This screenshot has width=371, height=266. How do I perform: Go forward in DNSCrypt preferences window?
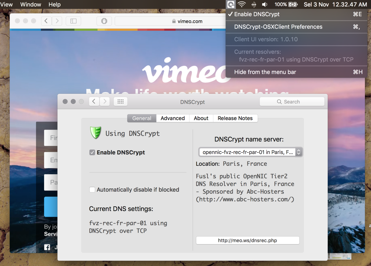click(105, 101)
